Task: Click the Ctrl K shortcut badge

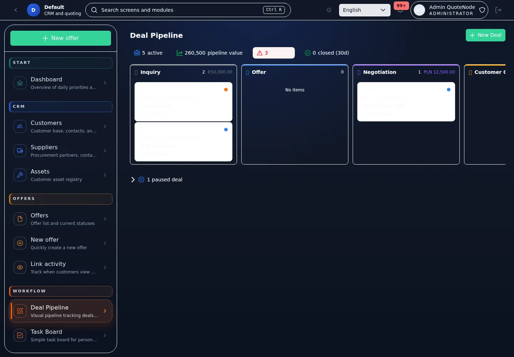Action: click(x=274, y=10)
